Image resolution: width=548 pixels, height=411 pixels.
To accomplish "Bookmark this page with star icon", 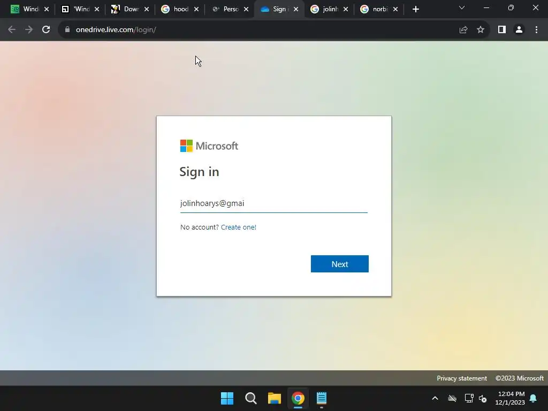I will click(x=481, y=30).
